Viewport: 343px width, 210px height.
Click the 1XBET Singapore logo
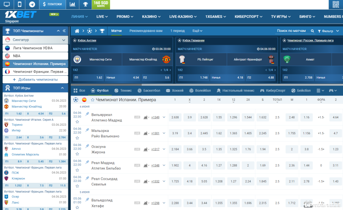point(20,16)
